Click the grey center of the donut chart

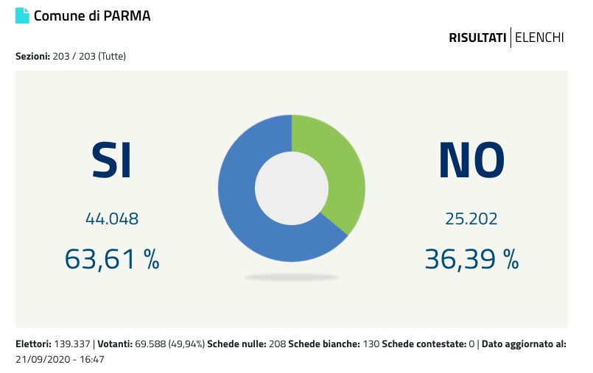(x=292, y=187)
